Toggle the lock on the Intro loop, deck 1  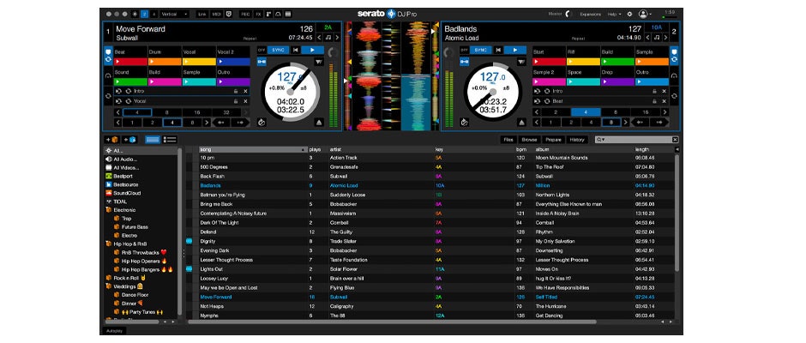click(236, 90)
